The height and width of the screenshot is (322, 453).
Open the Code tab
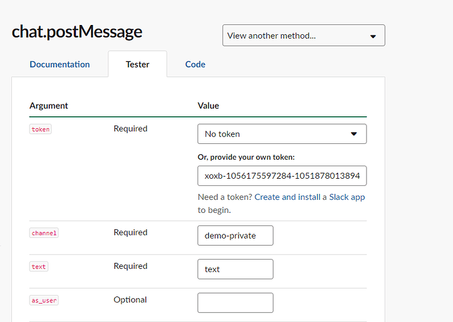[x=195, y=64]
